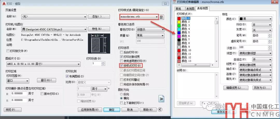Click the rotated page orientation preview icon
280x119 pixels.
(162, 99)
